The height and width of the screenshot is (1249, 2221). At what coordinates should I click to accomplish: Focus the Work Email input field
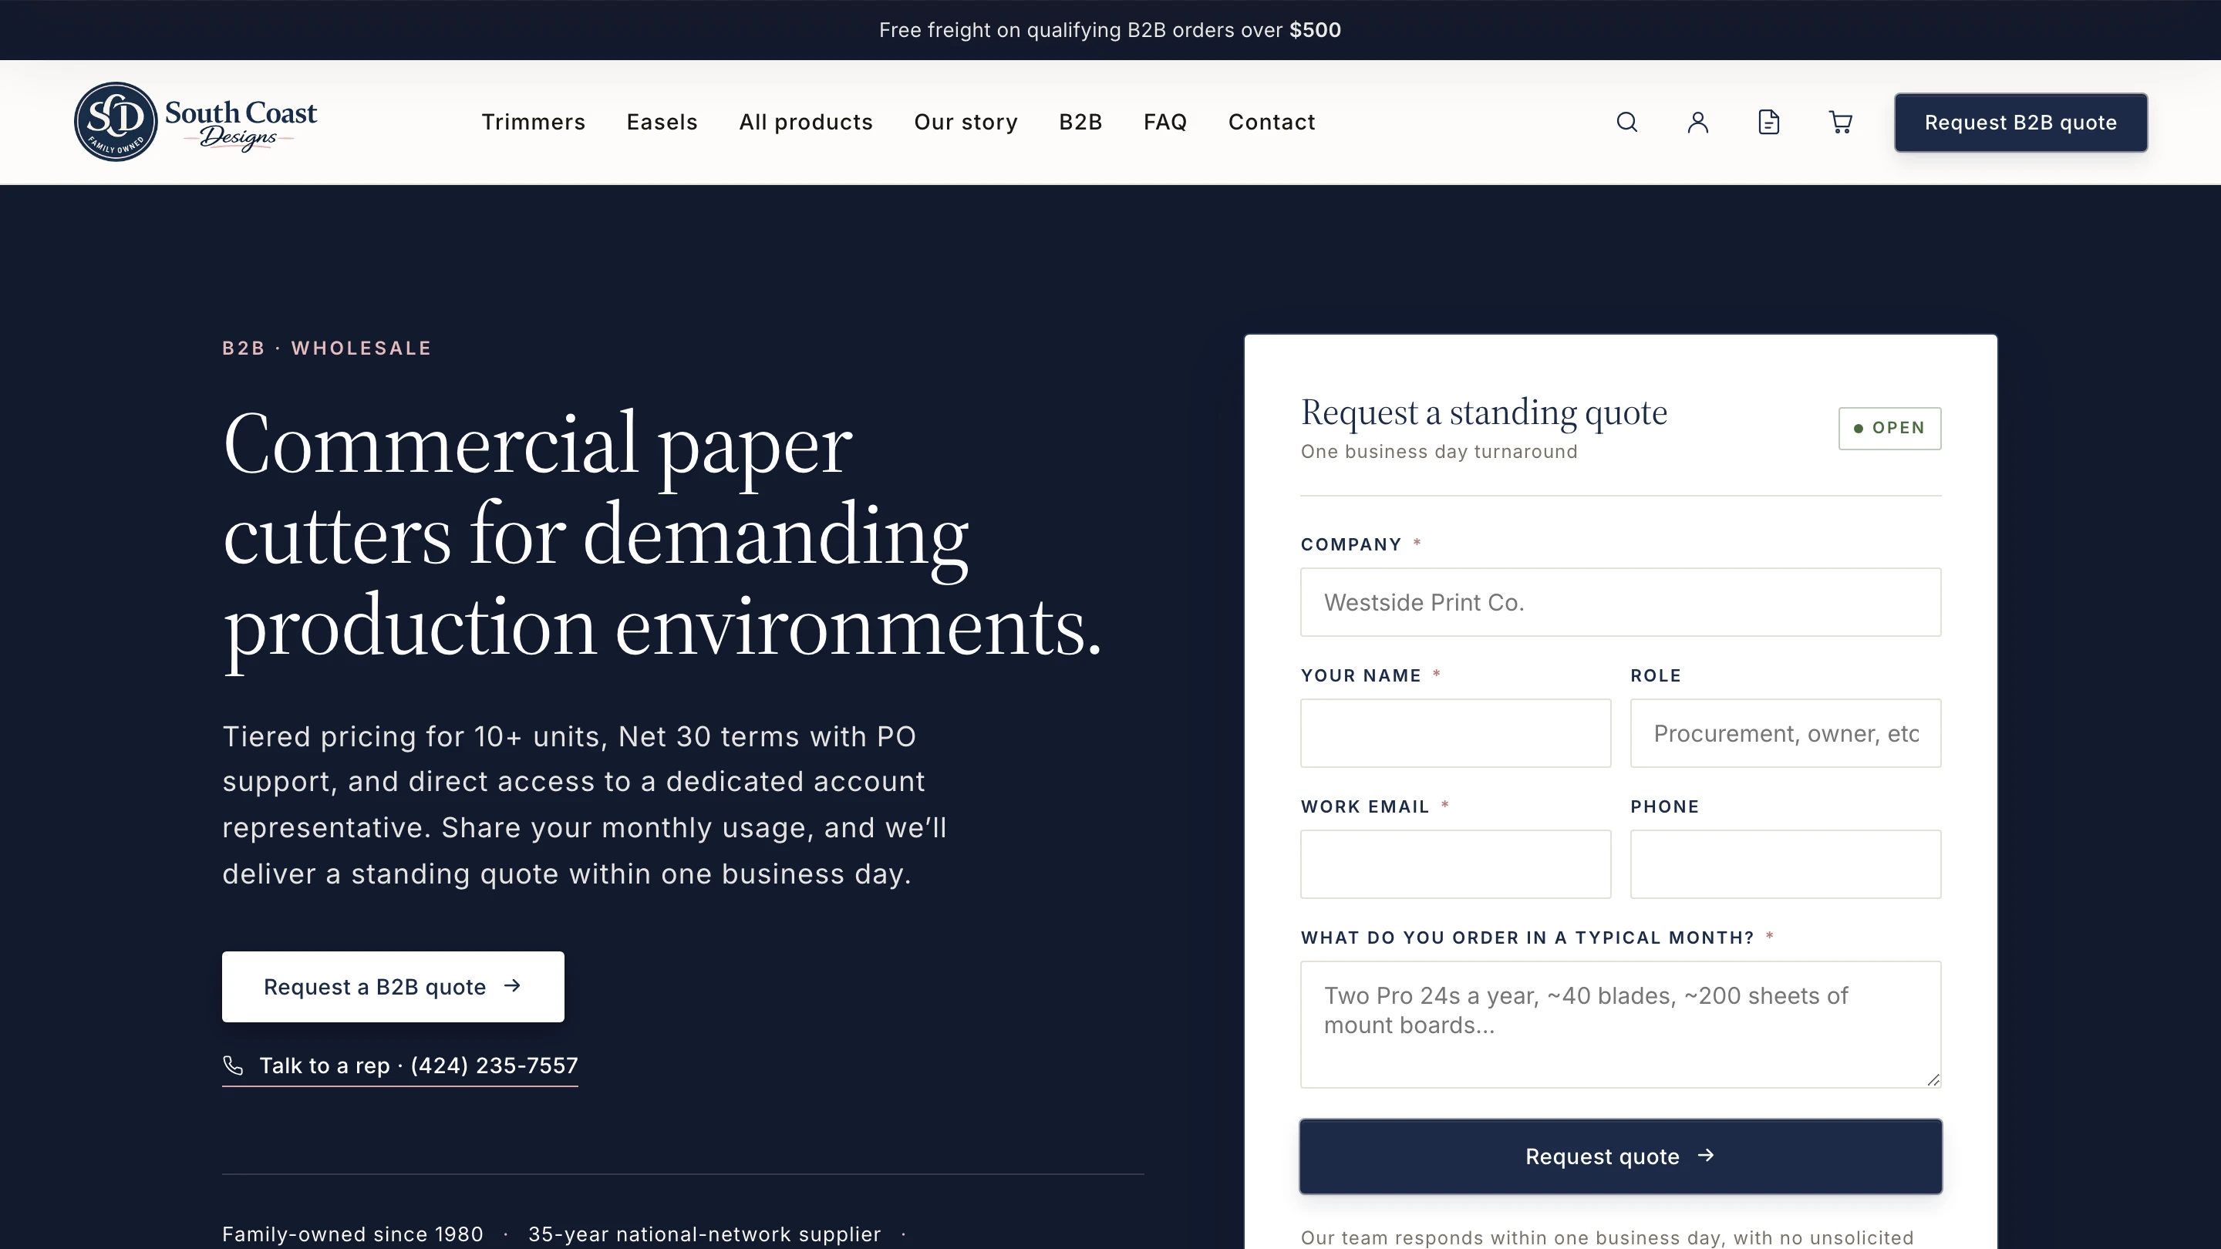click(1455, 864)
